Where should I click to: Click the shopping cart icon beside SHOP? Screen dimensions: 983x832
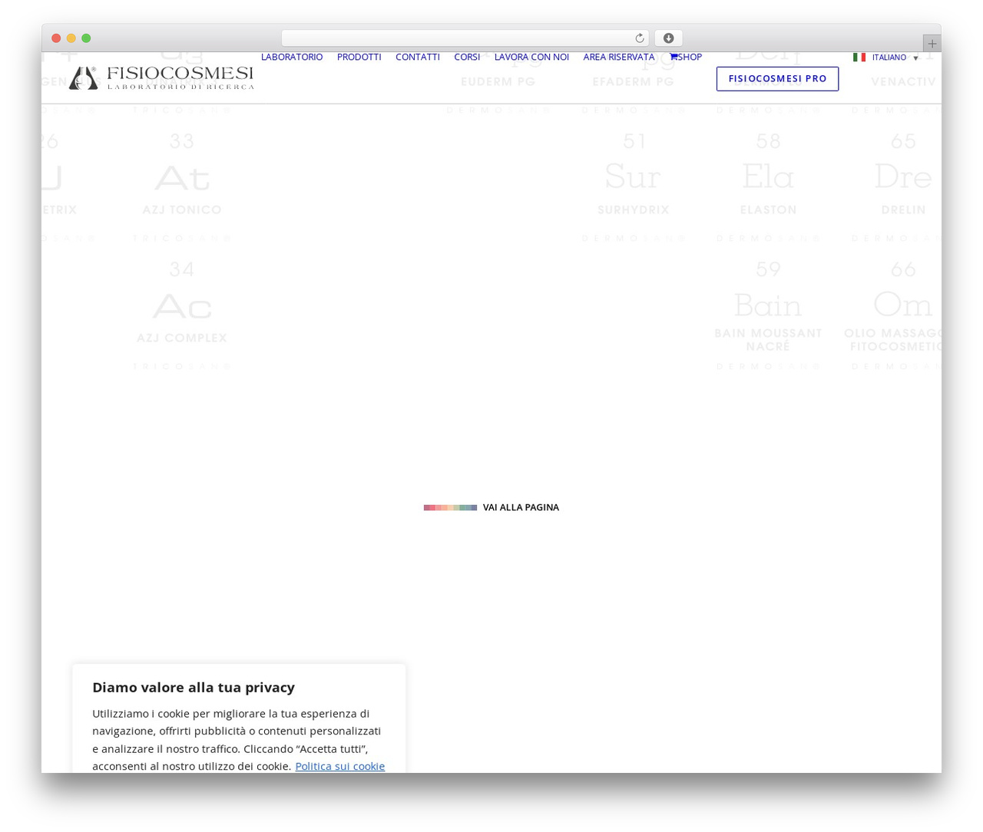674,57
